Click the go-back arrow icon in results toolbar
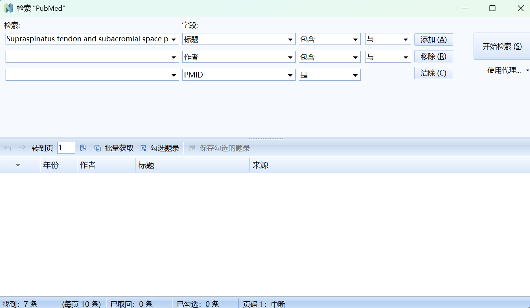Screen dimensions: 530x308 (x=8, y=148)
